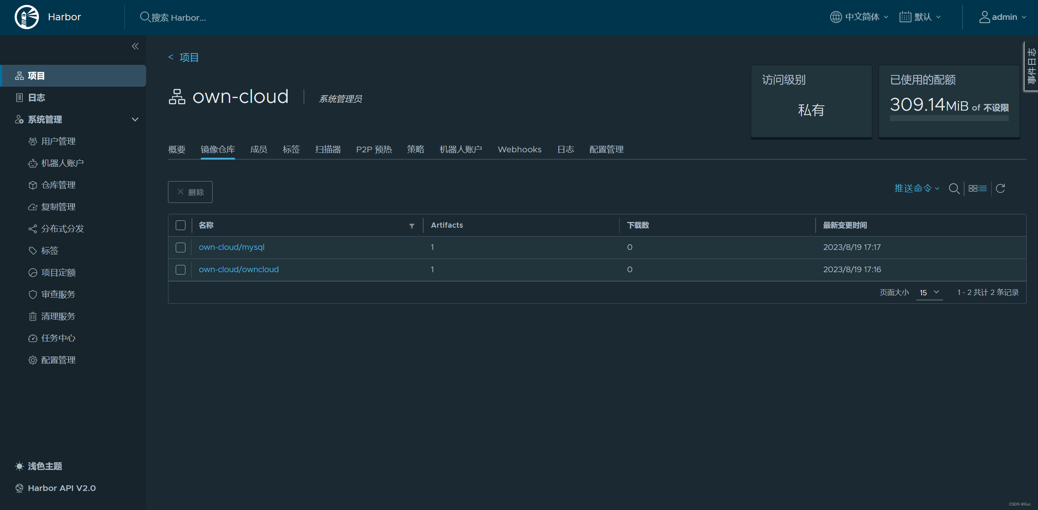
Task: Click the calendar date-format icon
Action: (905, 17)
